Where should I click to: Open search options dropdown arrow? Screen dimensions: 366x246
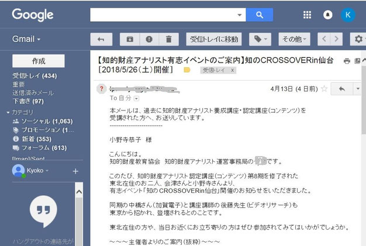point(240,15)
